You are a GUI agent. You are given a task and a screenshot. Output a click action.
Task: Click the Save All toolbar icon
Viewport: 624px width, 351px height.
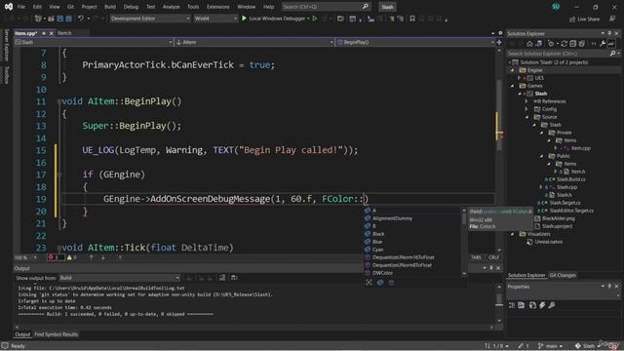[x=68, y=19]
